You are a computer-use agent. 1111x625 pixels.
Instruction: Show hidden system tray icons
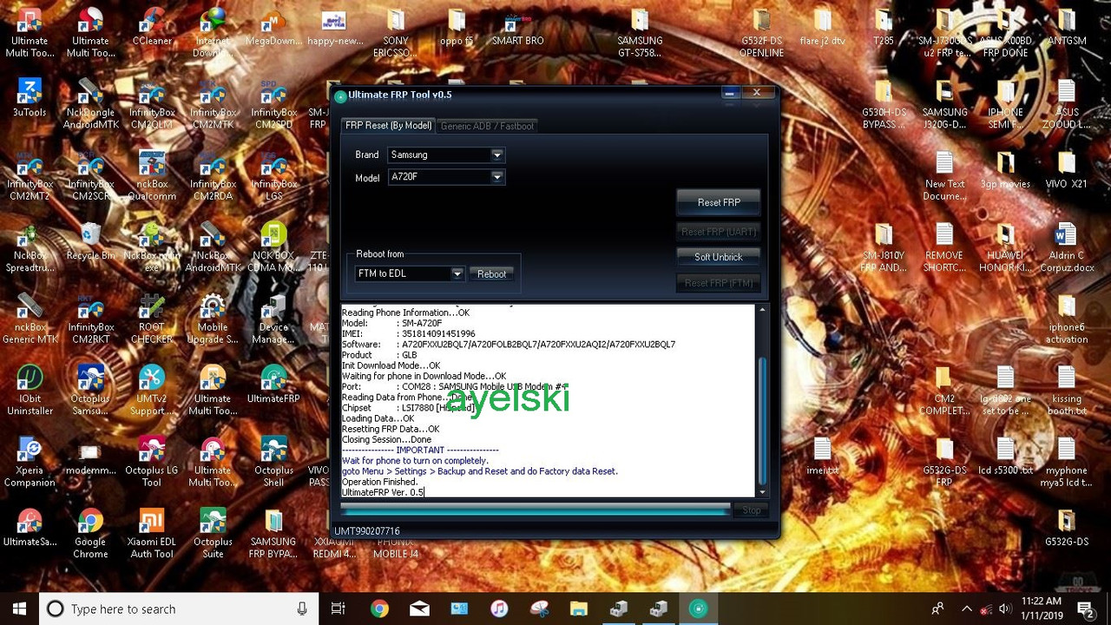coord(966,609)
